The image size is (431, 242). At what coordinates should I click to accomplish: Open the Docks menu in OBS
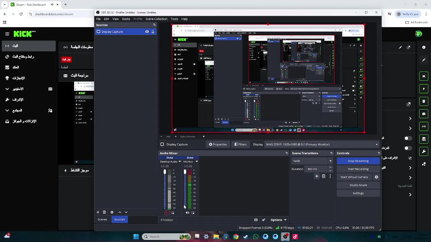click(126, 19)
